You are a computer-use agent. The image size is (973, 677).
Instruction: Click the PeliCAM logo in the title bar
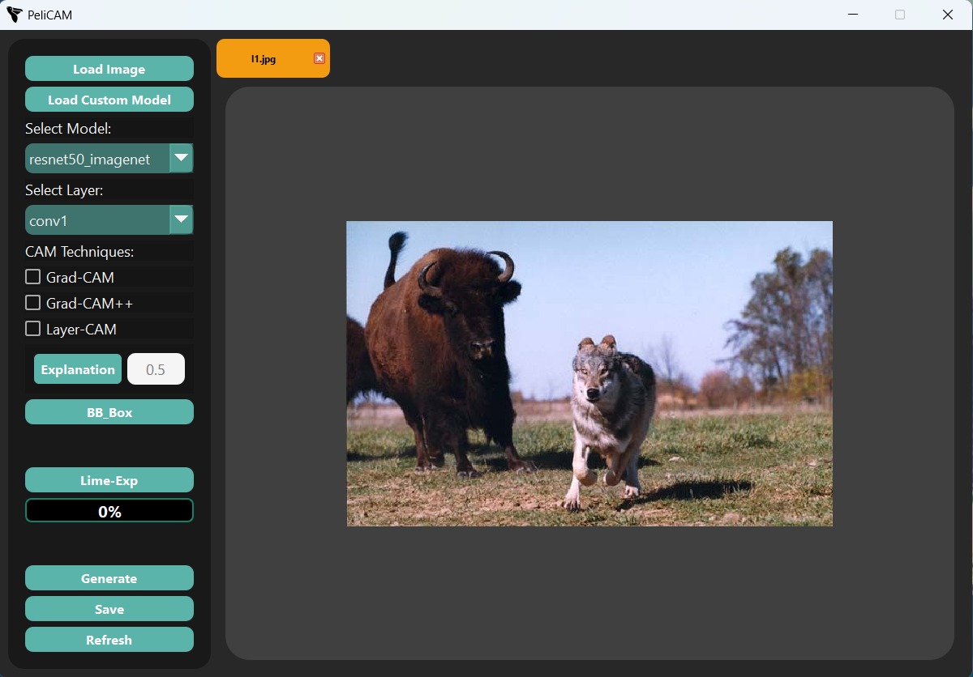pyautogui.click(x=13, y=14)
